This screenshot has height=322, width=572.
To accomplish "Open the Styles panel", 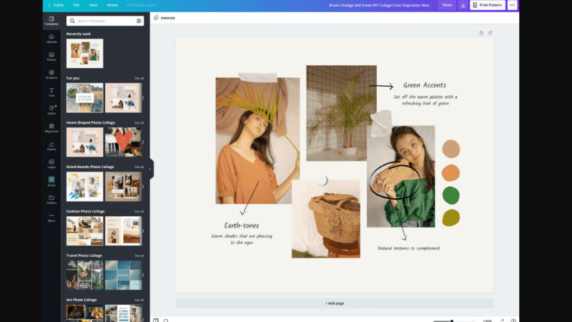I will 51,109.
